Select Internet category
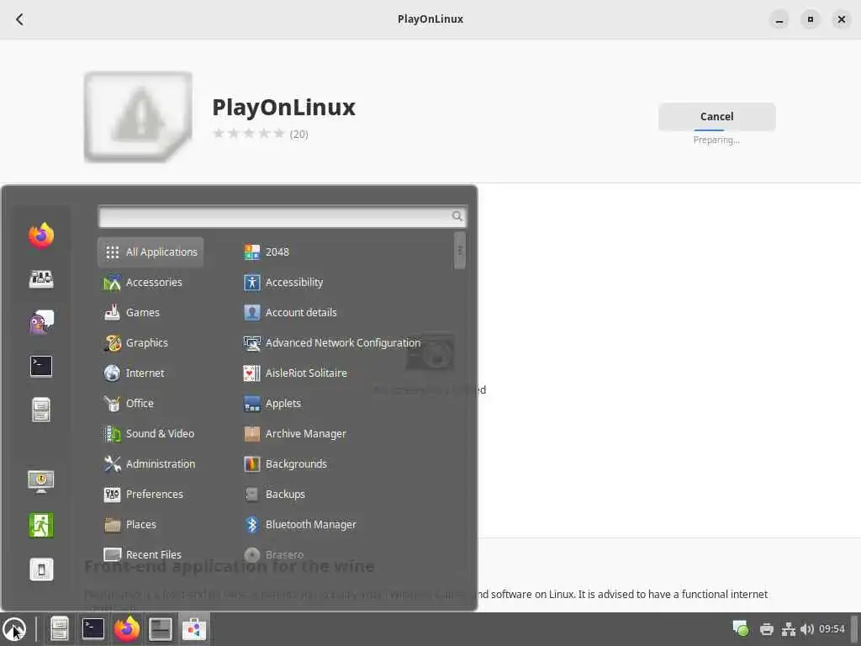The width and height of the screenshot is (861, 646). point(134,373)
